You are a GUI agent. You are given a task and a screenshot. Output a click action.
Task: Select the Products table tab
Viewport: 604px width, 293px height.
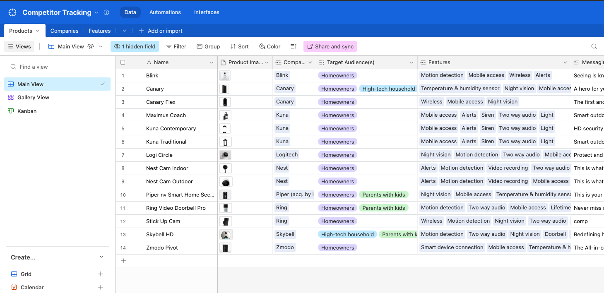click(x=24, y=31)
